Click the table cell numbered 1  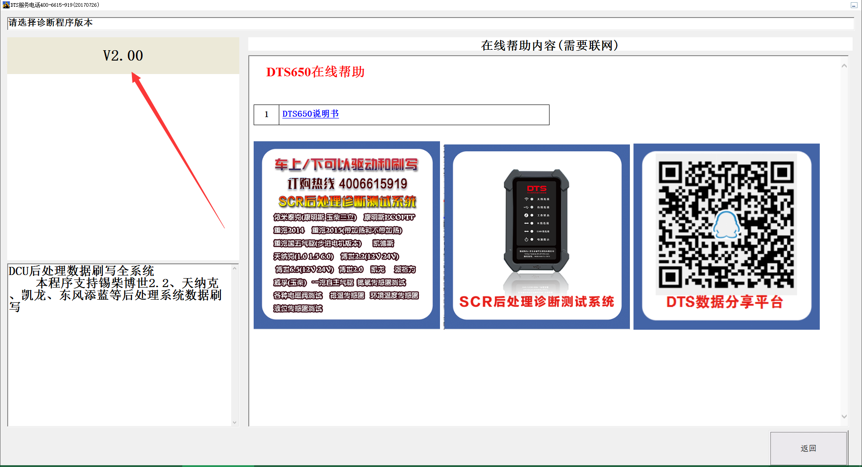point(266,114)
